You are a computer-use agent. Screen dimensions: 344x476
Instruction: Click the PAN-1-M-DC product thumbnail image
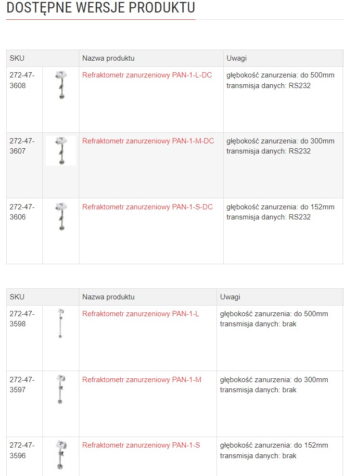coord(61,151)
